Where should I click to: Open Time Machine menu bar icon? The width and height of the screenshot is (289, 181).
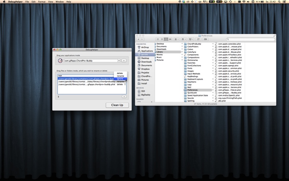[x=230, y=2]
